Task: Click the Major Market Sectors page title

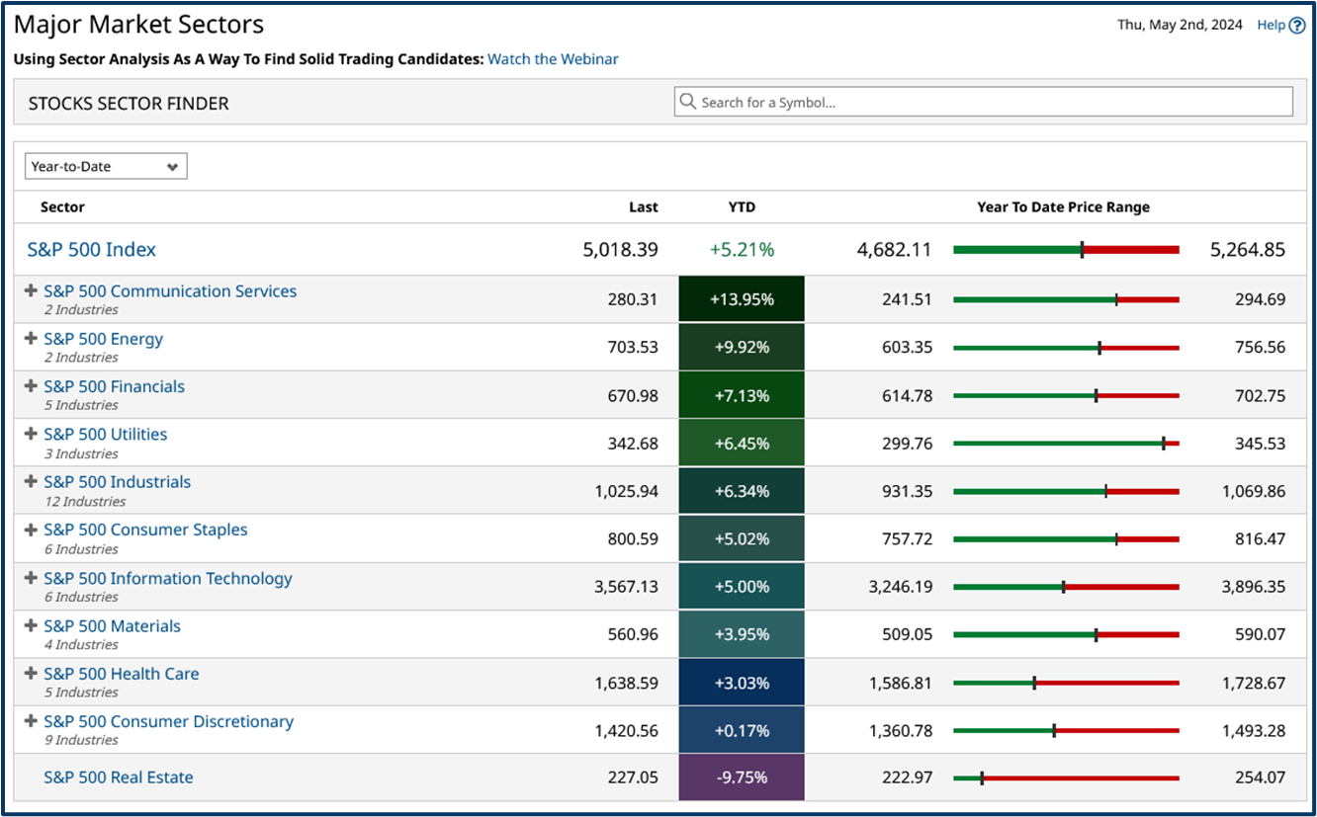Action: click(138, 24)
